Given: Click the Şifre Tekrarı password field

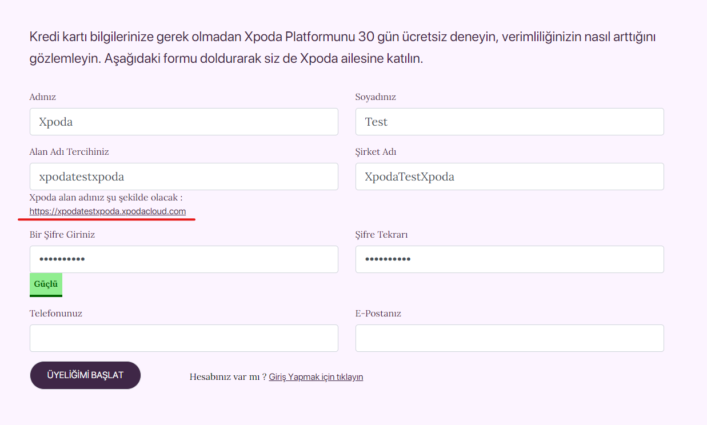Looking at the screenshot, I should pos(509,259).
